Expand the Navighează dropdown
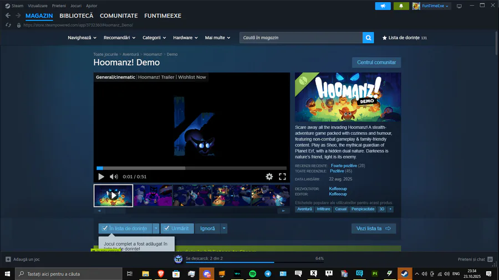This screenshot has height=280, width=499. tap(82, 38)
